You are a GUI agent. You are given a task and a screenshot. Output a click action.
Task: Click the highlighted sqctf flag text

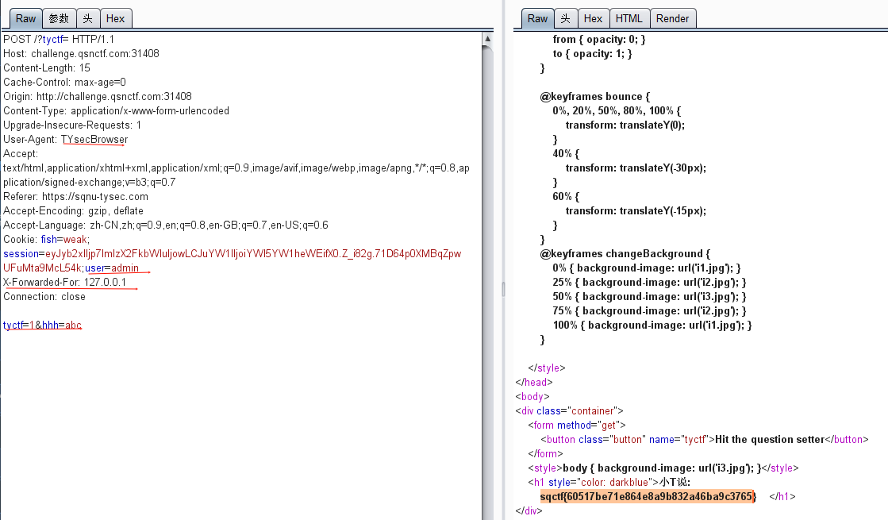click(648, 497)
